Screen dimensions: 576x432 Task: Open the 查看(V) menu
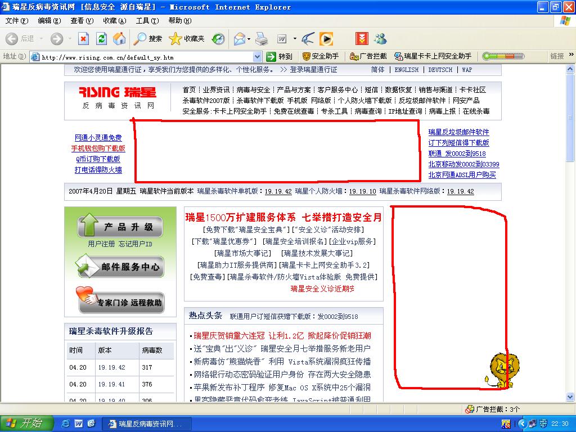(x=82, y=21)
